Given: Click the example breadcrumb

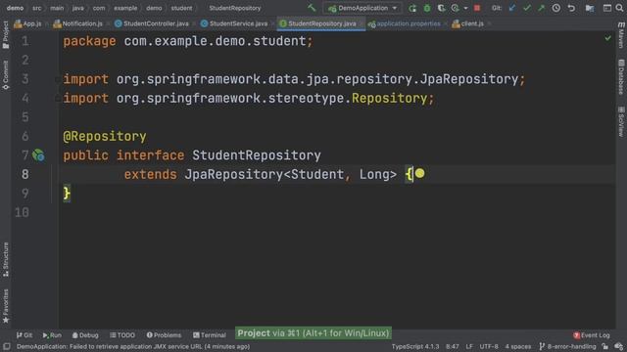Looking at the screenshot, I should point(125,8).
